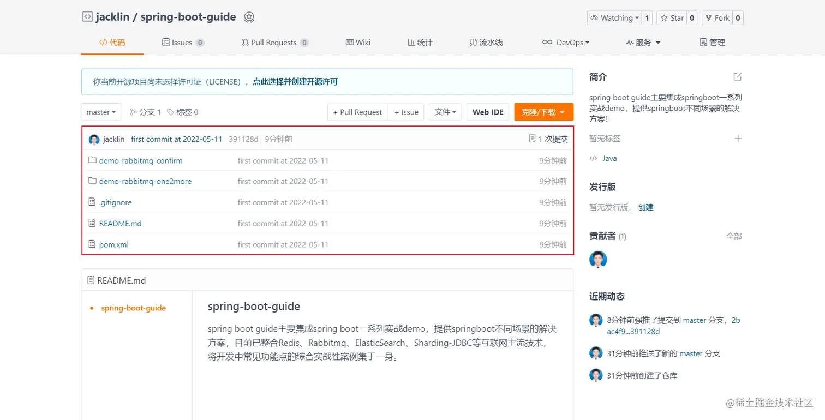Open the Watching dropdown
Viewport: 825px width, 420px height.
[x=614, y=18]
